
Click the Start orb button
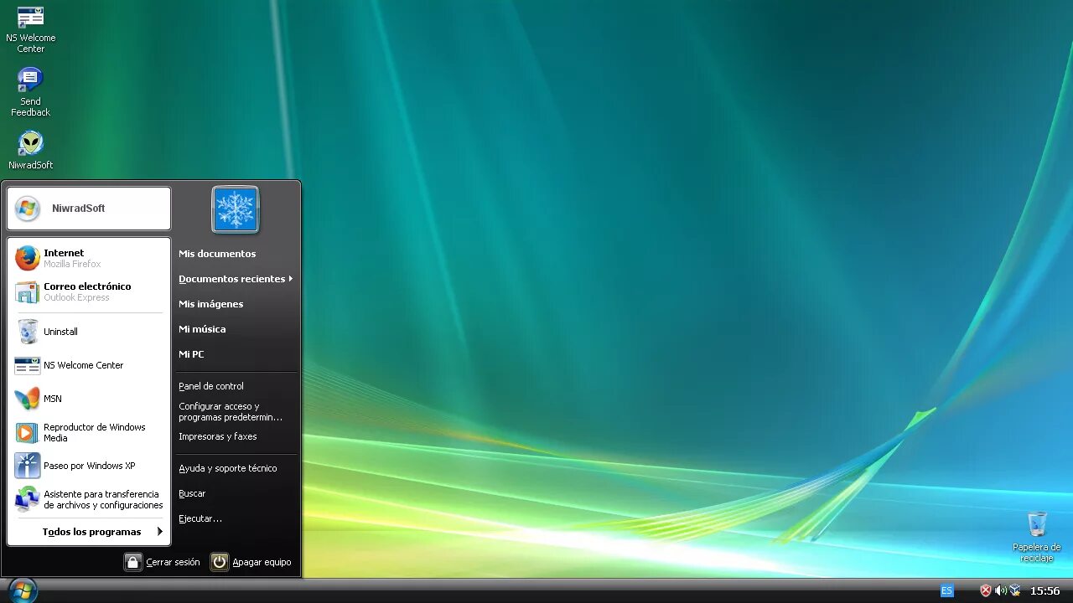23,590
